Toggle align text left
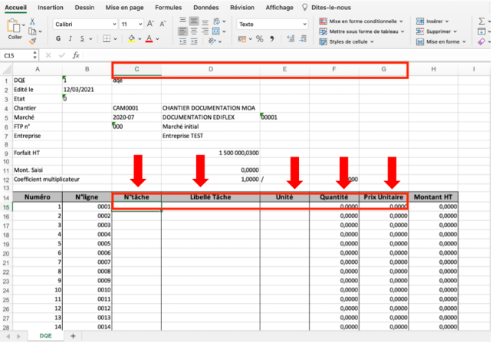 [x=182, y=31]
